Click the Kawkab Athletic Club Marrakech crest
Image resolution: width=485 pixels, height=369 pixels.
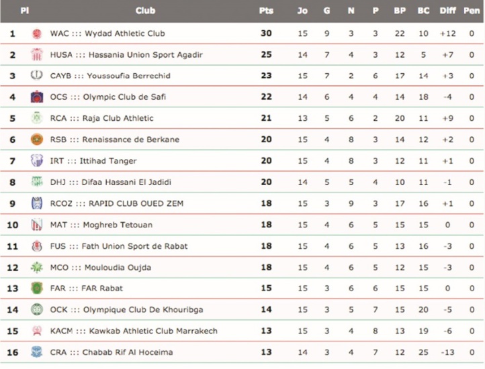pos(36,331)
